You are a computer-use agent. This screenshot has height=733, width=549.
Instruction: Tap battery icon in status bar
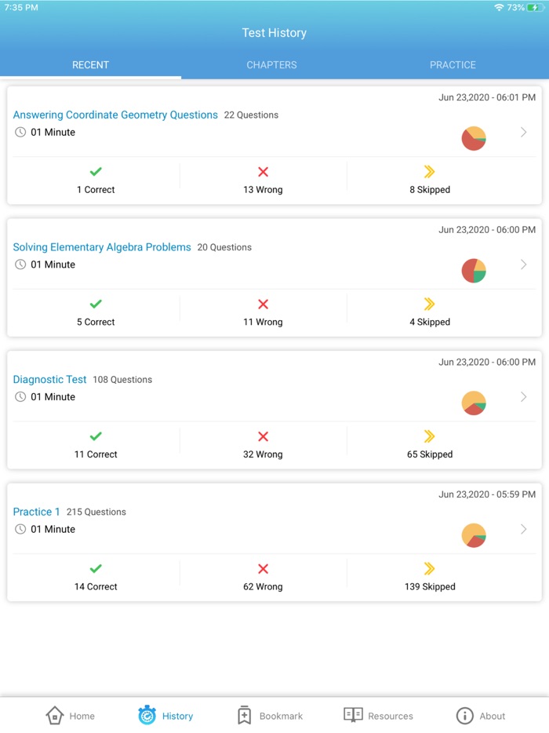click(x=536, y=7)
